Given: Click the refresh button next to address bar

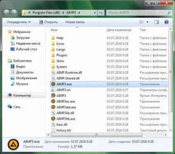Looking at the screenshot, I should pos(101,13).
